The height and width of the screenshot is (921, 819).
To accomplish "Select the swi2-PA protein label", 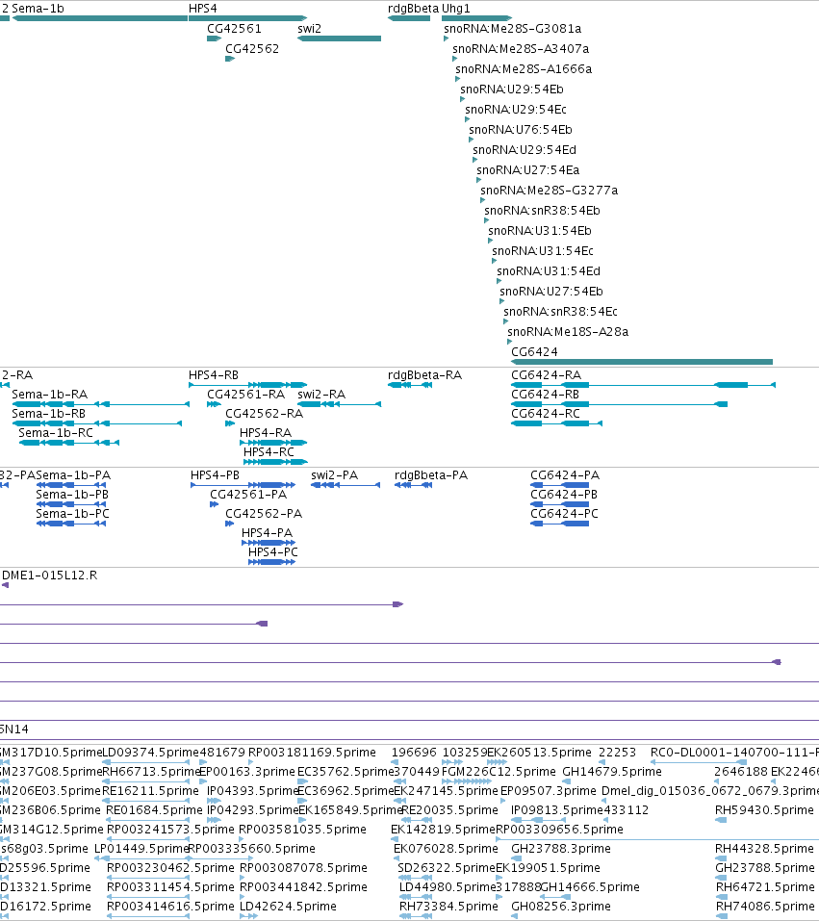I will tap(334, 475).
